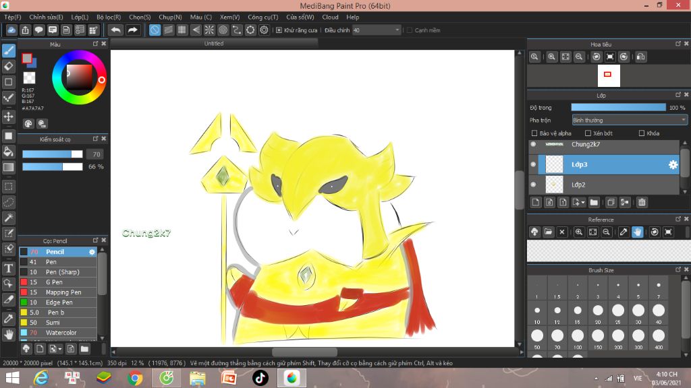Toggle Khử răng cưa checkbox
This screenshot has width=691, height=388.
(x=279, y=30)
